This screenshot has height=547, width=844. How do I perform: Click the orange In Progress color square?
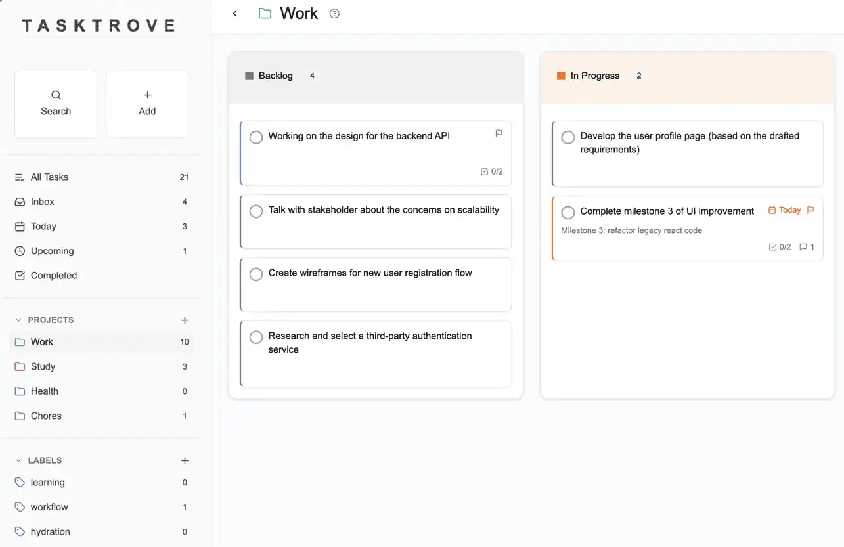pos(561,76)
